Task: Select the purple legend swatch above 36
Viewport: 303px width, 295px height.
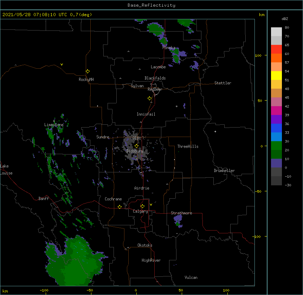Action: [x=276, y=119]
